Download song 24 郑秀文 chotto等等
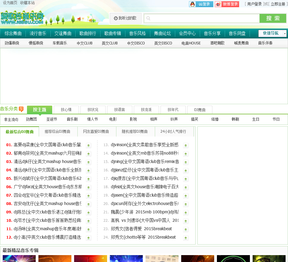Viewport: 288px width, 262px height. [186, 238]
